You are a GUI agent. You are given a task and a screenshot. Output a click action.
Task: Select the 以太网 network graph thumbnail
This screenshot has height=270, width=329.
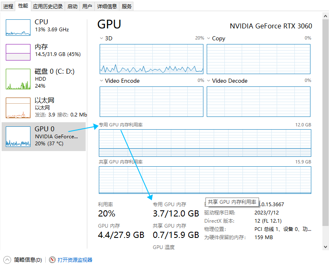18,108
